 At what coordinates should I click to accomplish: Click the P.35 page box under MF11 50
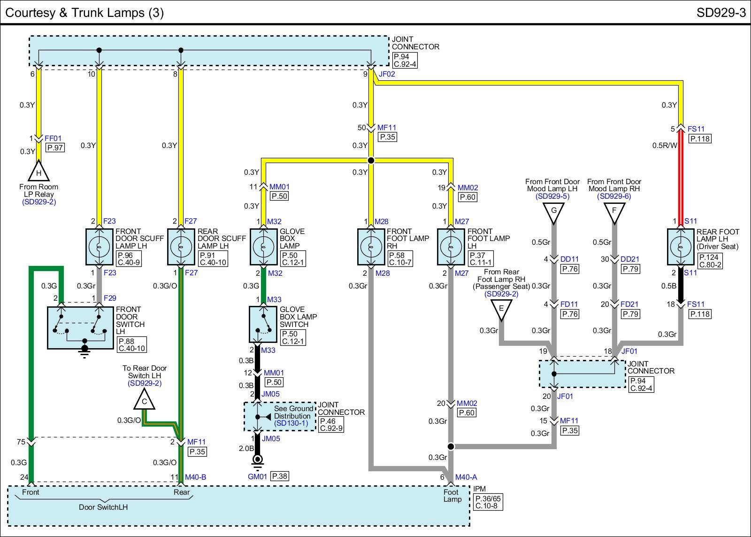click(388, 137)
